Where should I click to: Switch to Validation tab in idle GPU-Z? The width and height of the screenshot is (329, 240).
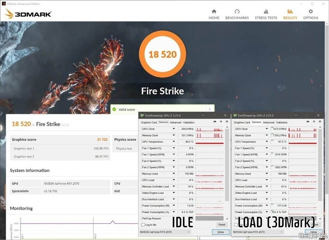[189, 123]
